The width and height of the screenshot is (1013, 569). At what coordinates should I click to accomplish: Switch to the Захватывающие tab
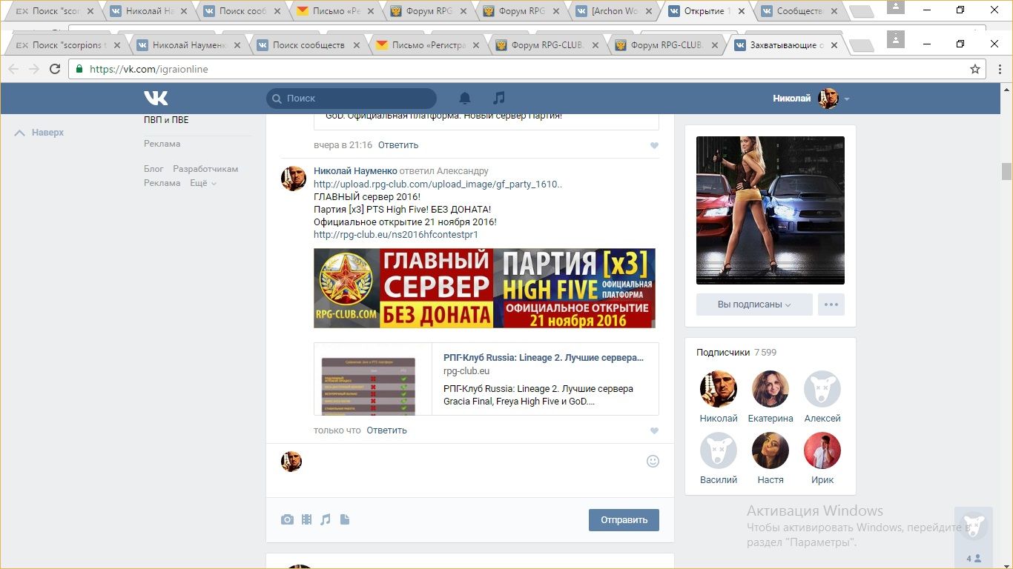click(786, 45)
